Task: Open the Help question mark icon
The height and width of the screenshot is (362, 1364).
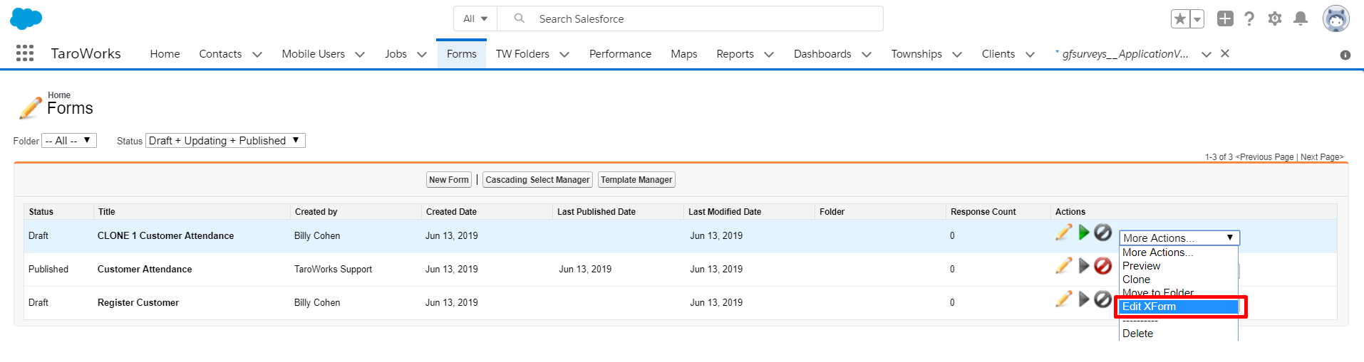Action: coord(1249,18)
